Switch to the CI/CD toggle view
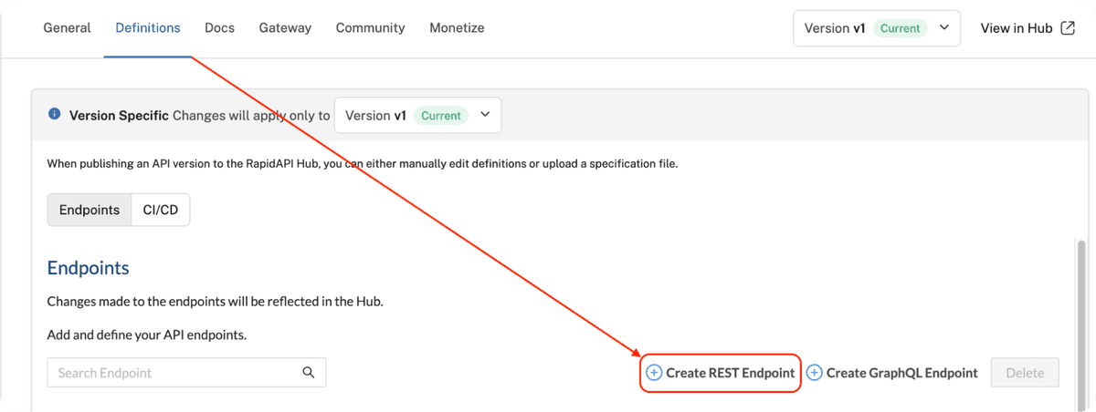Viewport: 1096px width, 412px height. point(161,211)
